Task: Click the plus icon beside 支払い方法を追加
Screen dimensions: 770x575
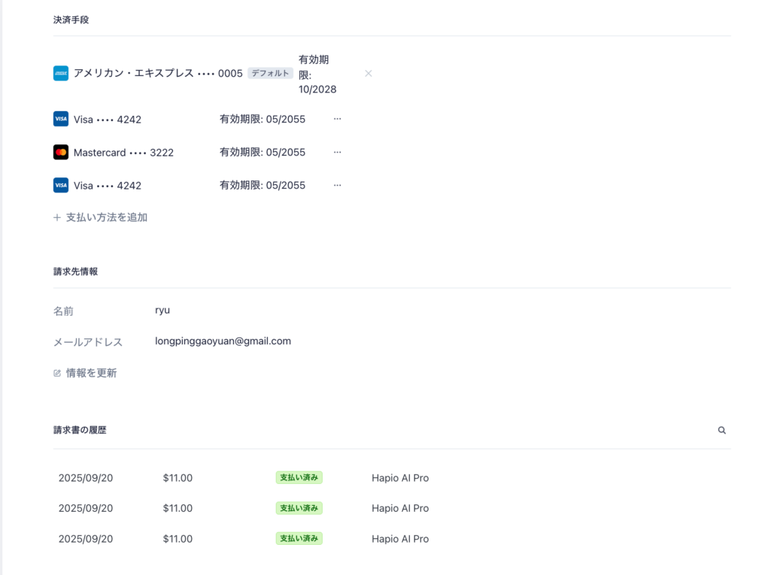Action: 57,217
